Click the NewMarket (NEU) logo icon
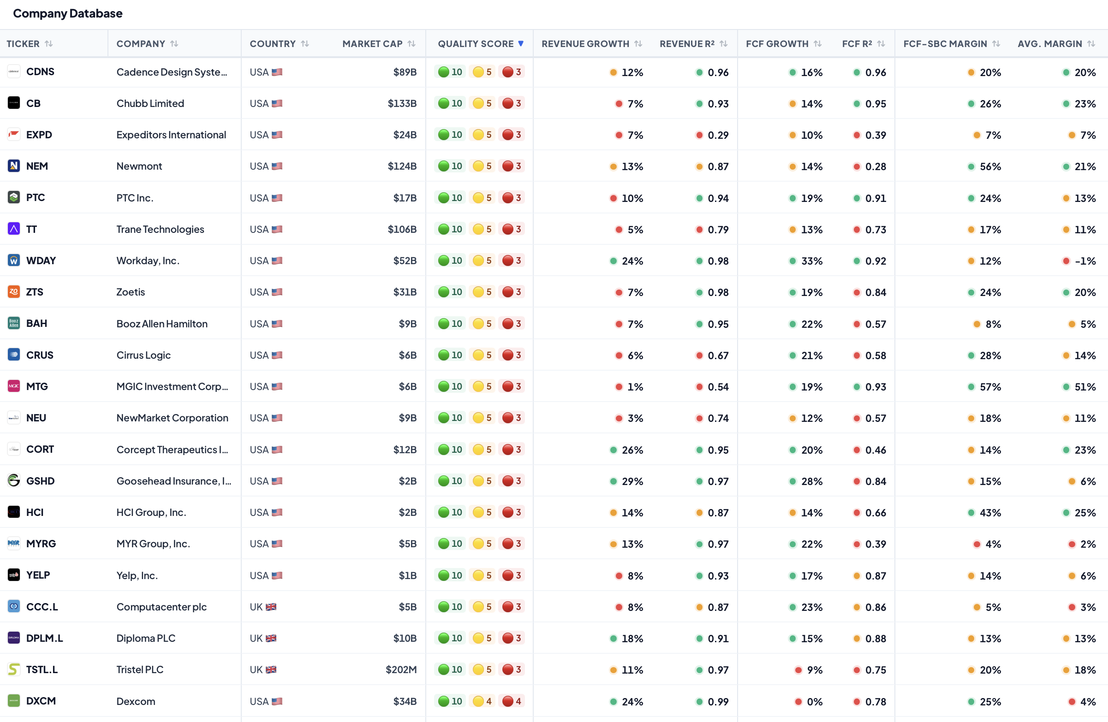Image resolution: width=1108 pixels, height=722 pixels. [x=14, y=418]
